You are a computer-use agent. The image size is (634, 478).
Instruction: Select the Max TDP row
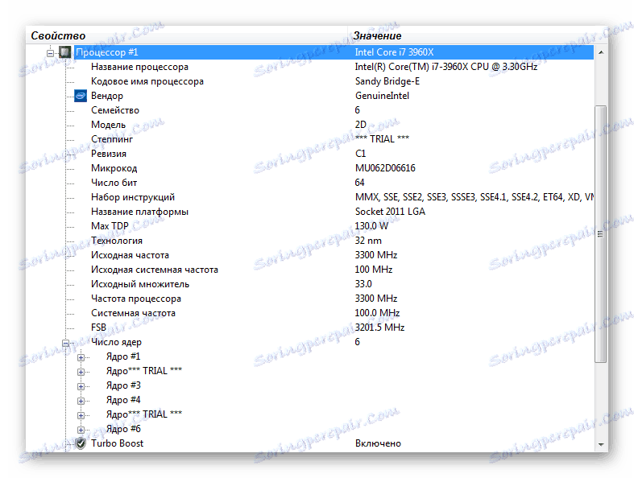(334, 226)
